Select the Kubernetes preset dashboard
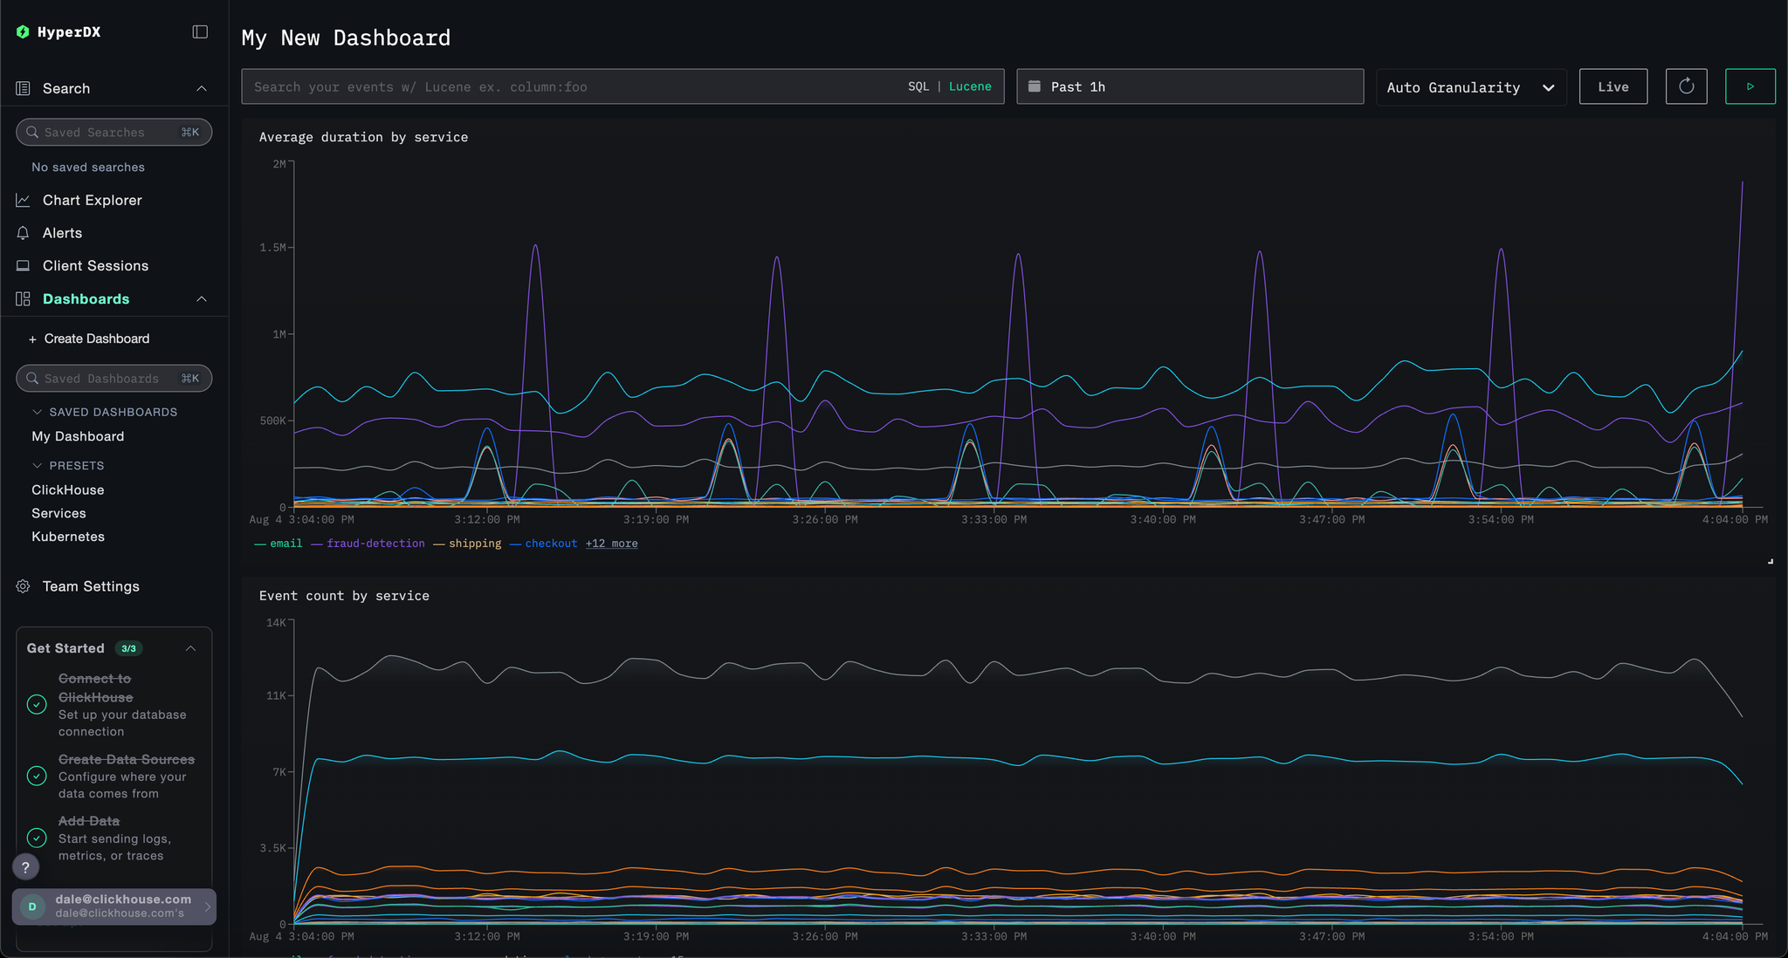This screenshot has height=958, width=1788. pos(67,536)
